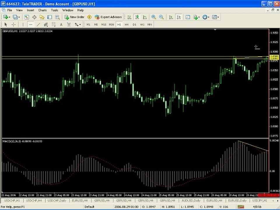Toggle the Chart Shift option
The width and height of the screenshot is (280, 210).
click(x=178, y=17)
